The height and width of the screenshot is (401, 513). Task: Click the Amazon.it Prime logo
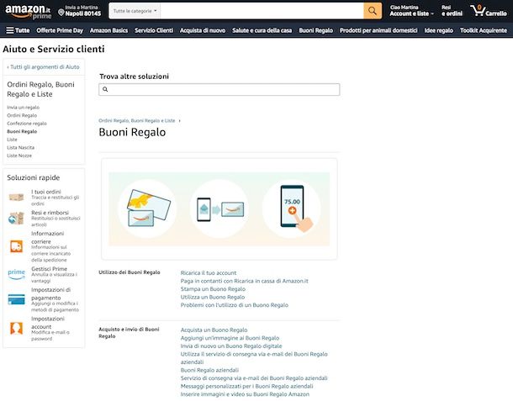pyautogui.click(x=29, y=12)
